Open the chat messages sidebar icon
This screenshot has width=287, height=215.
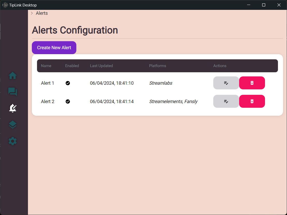pyautogui.click(x=13, y=91)
